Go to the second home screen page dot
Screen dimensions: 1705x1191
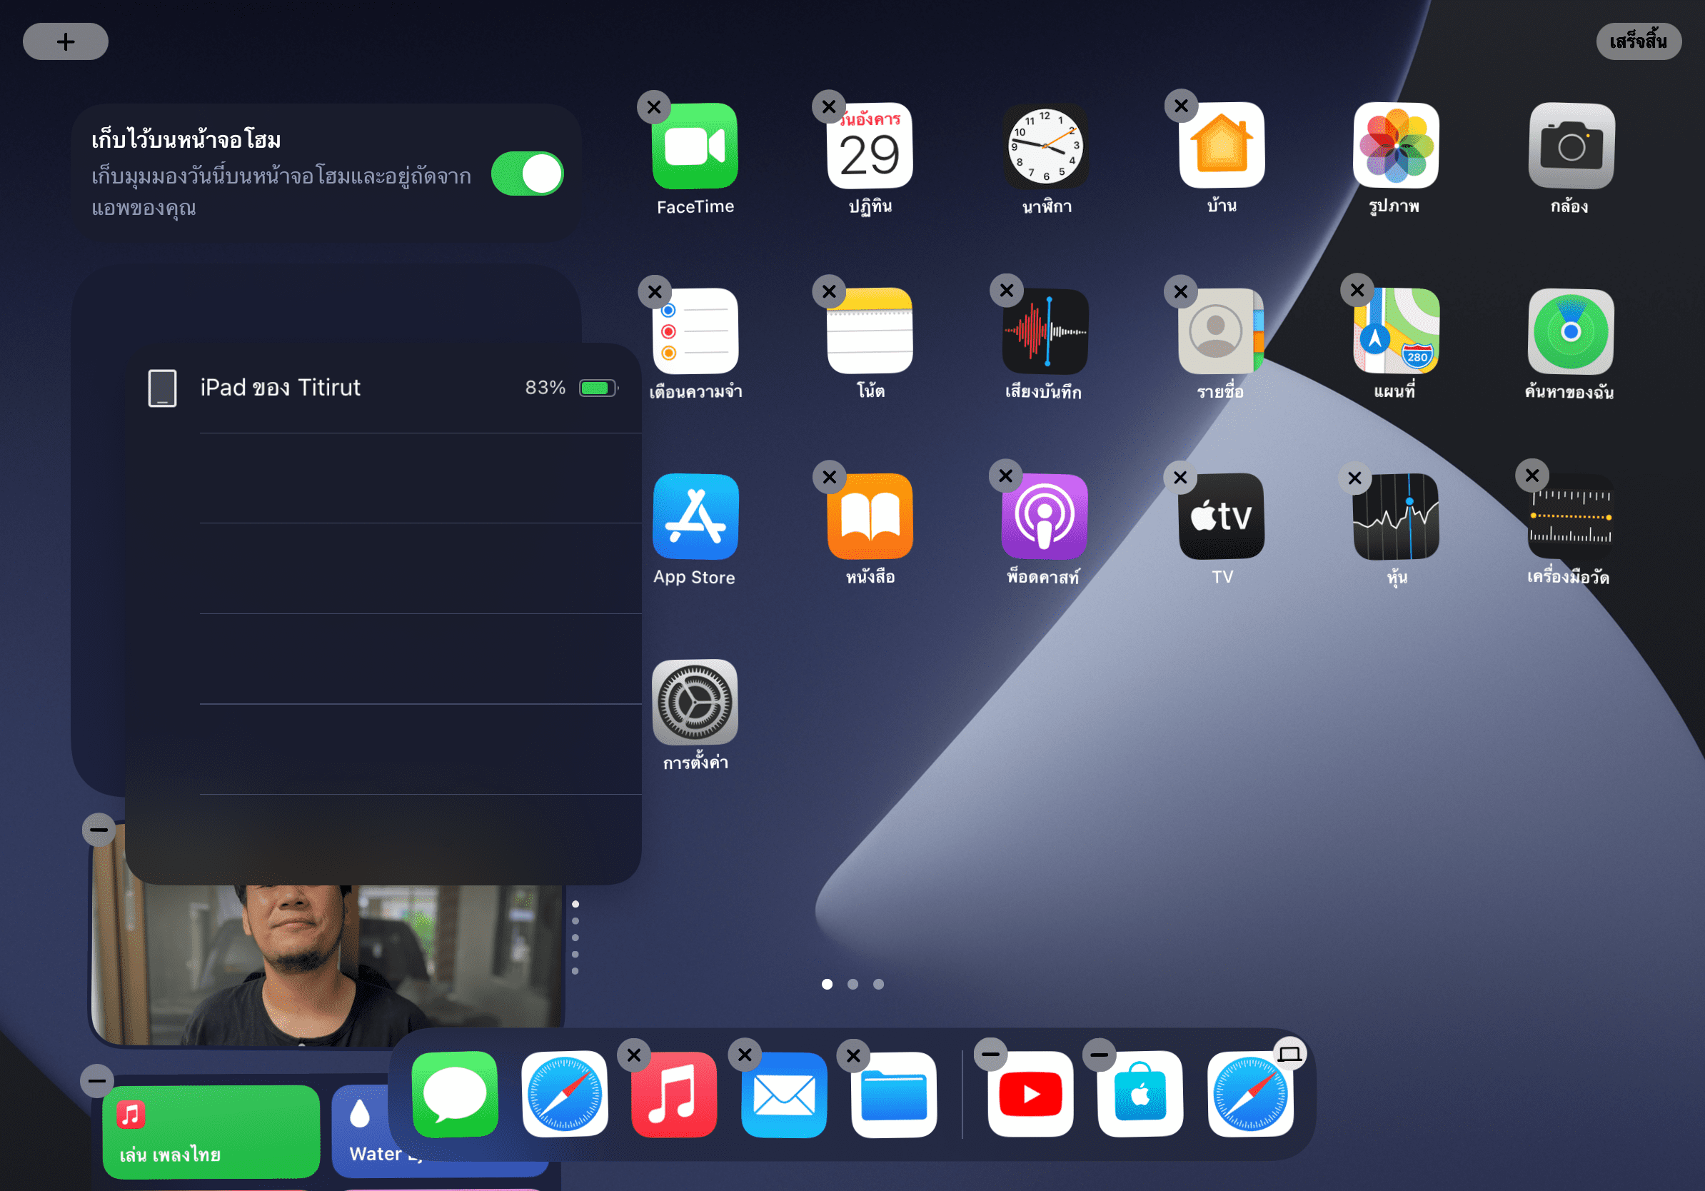(852, 984)
